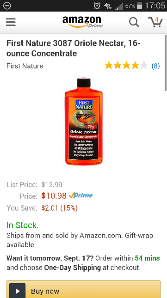This screenshot has width=167, height=298.
Task: Tap the Prime badge beside the price
Action: (80, 195)
